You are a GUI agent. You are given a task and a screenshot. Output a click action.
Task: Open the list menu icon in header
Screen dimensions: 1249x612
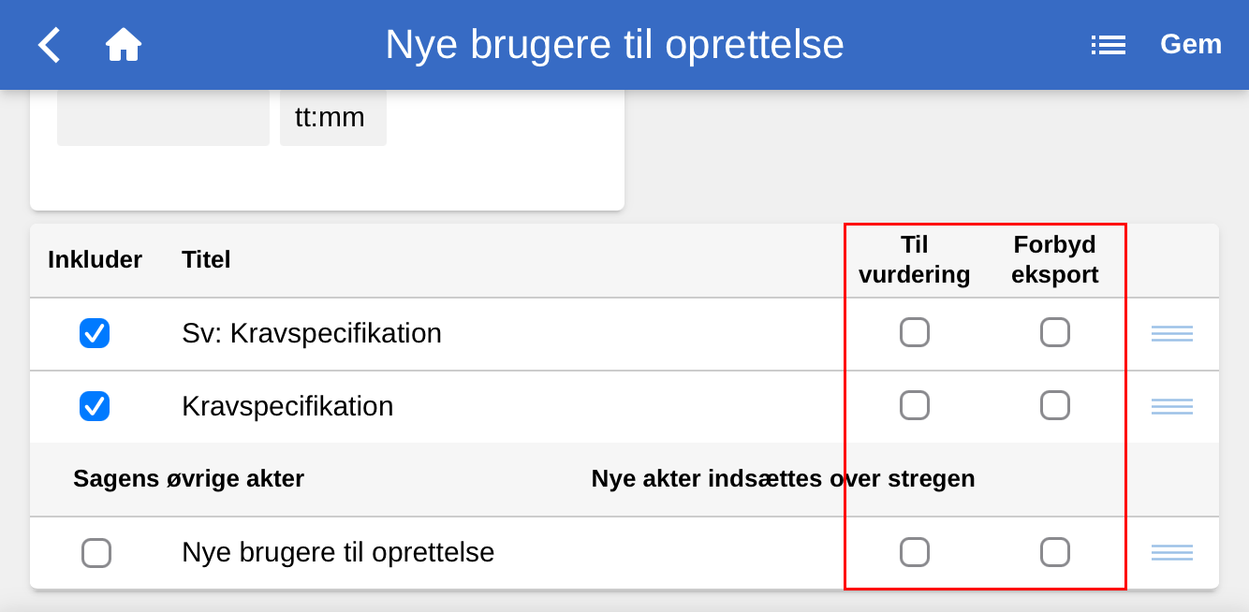pyautogui.click(x=1109, y=45)
